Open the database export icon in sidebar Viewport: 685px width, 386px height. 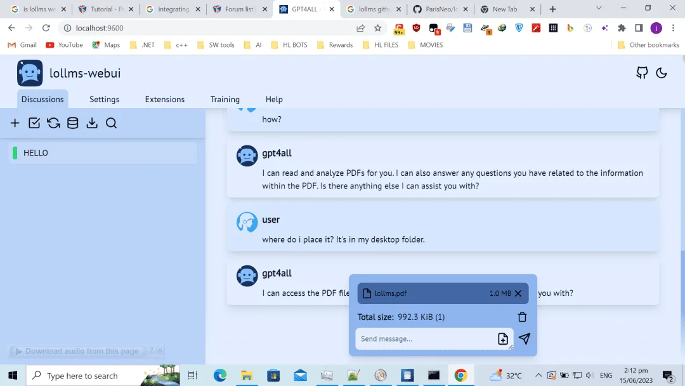[72, 123]
